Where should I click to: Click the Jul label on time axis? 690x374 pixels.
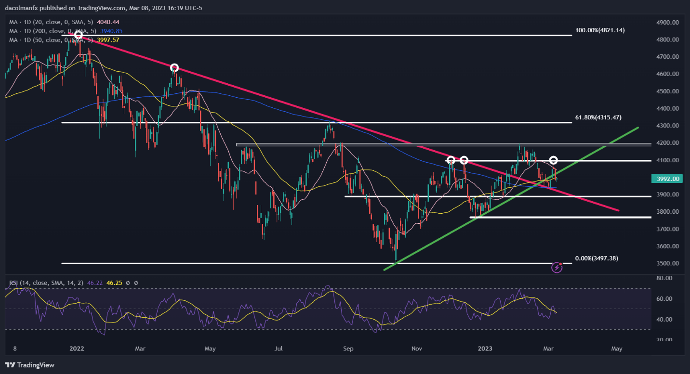(279, 348)
